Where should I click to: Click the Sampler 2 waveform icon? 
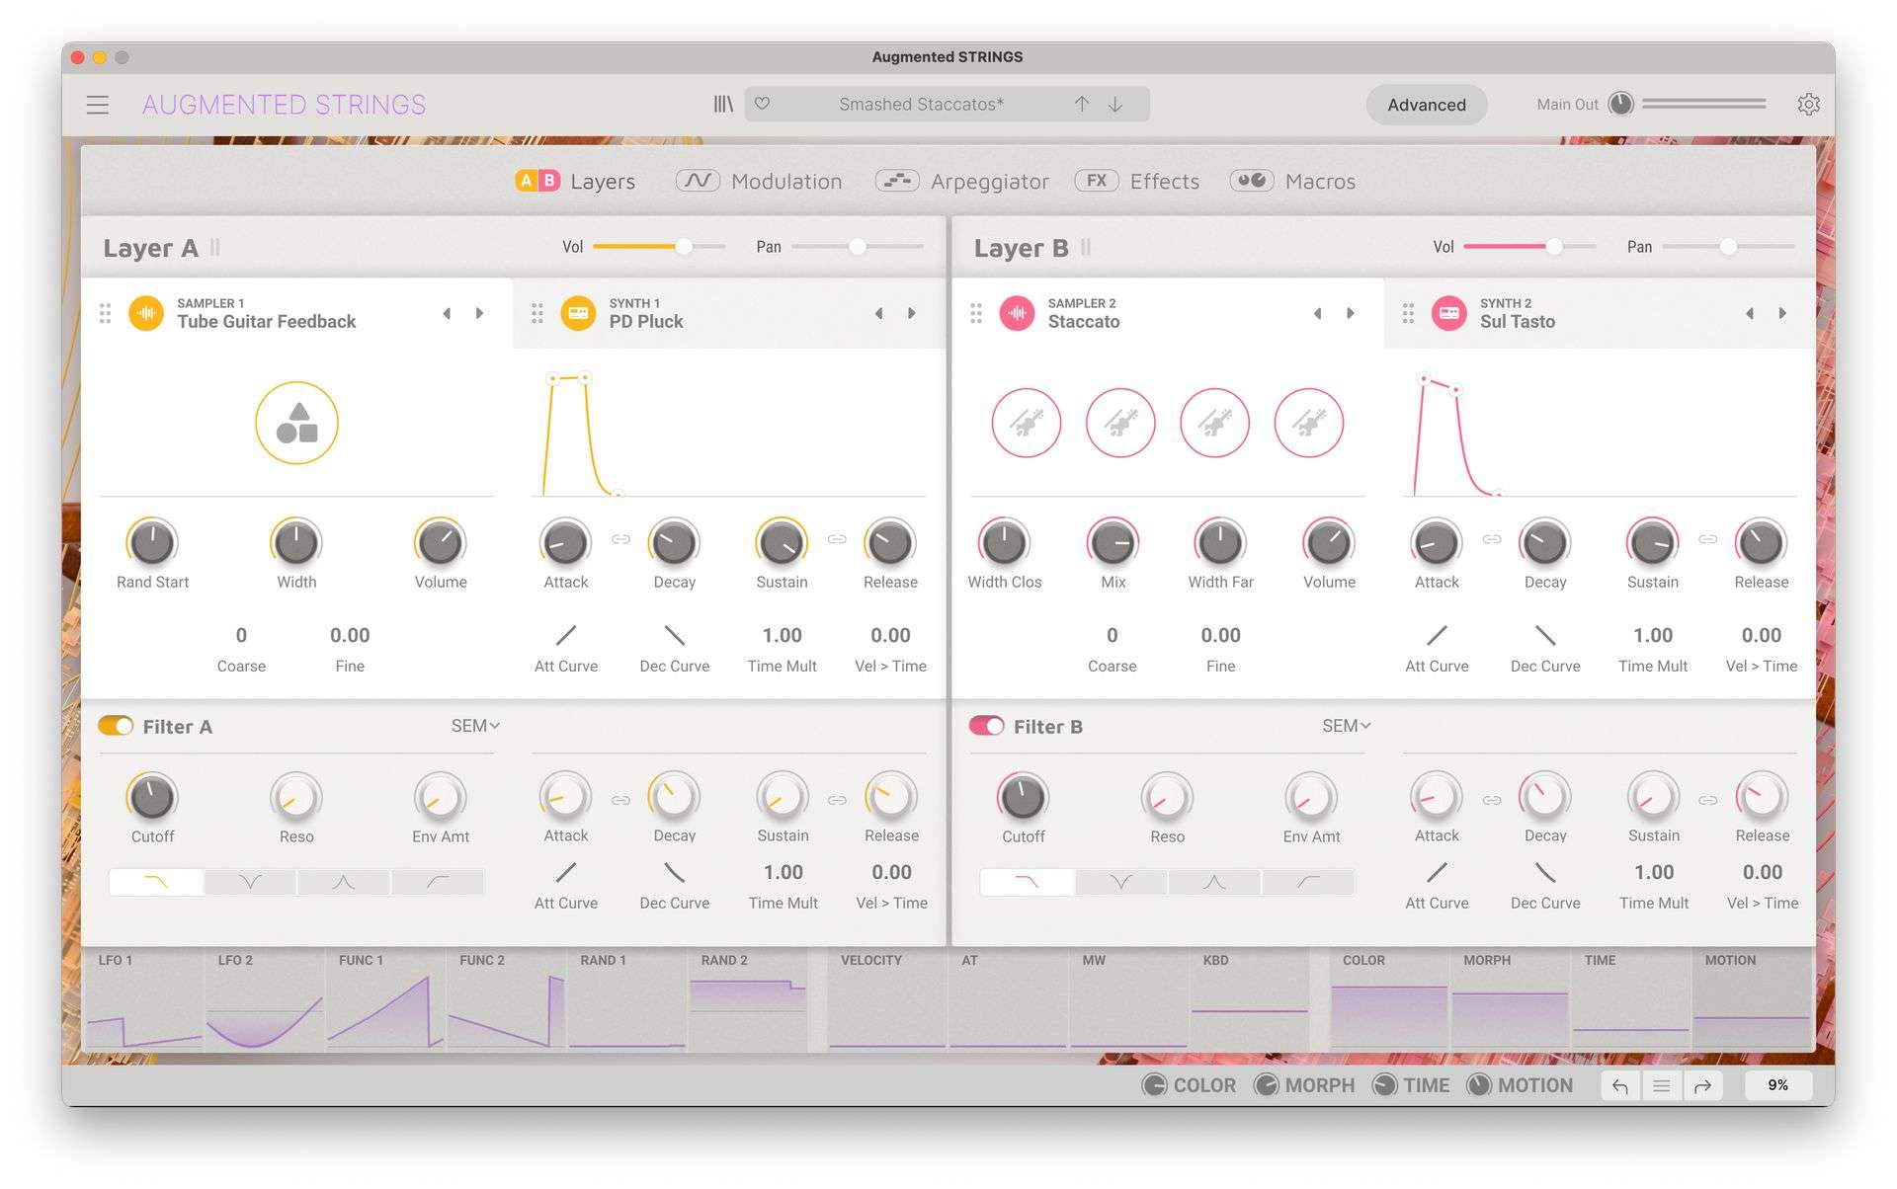(1017, 314)
